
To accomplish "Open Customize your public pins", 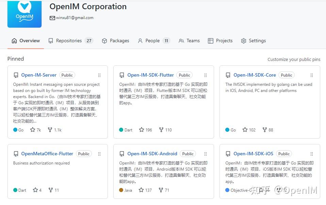I will pos(294,59).
